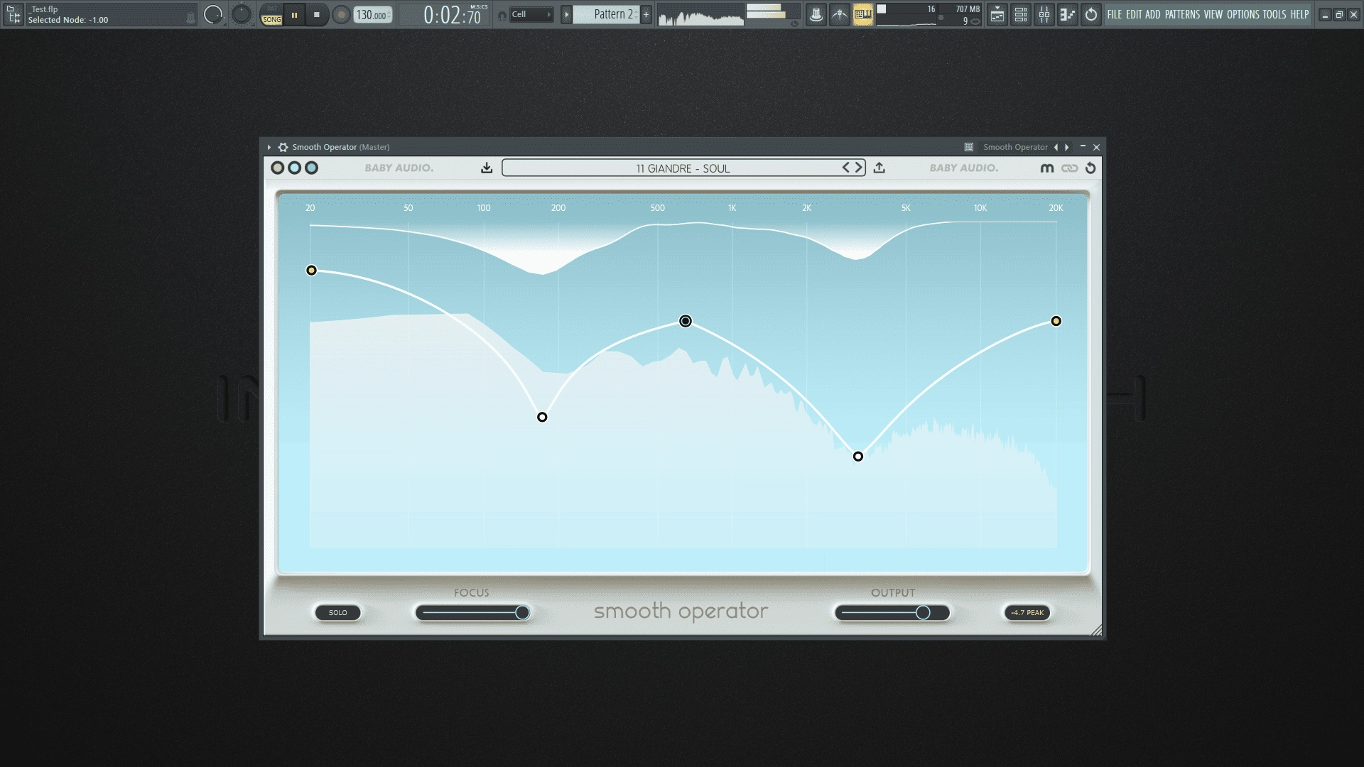Select the first (cream) color theme circle
The height and width of the screenshot is (767, 1364).
point(278,168)
